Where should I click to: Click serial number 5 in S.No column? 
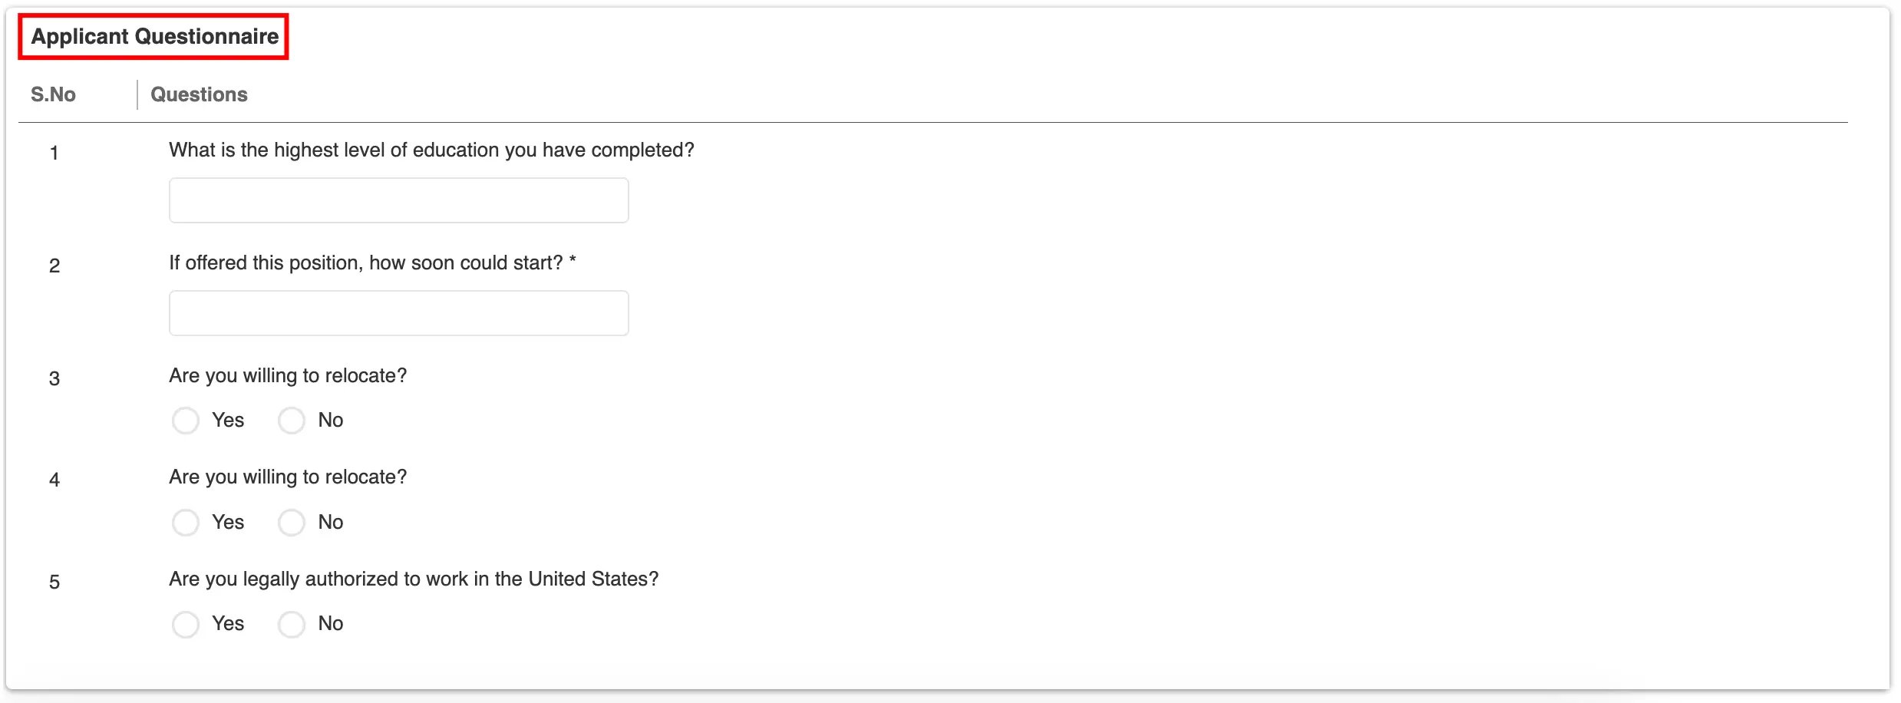coord(54,582)
